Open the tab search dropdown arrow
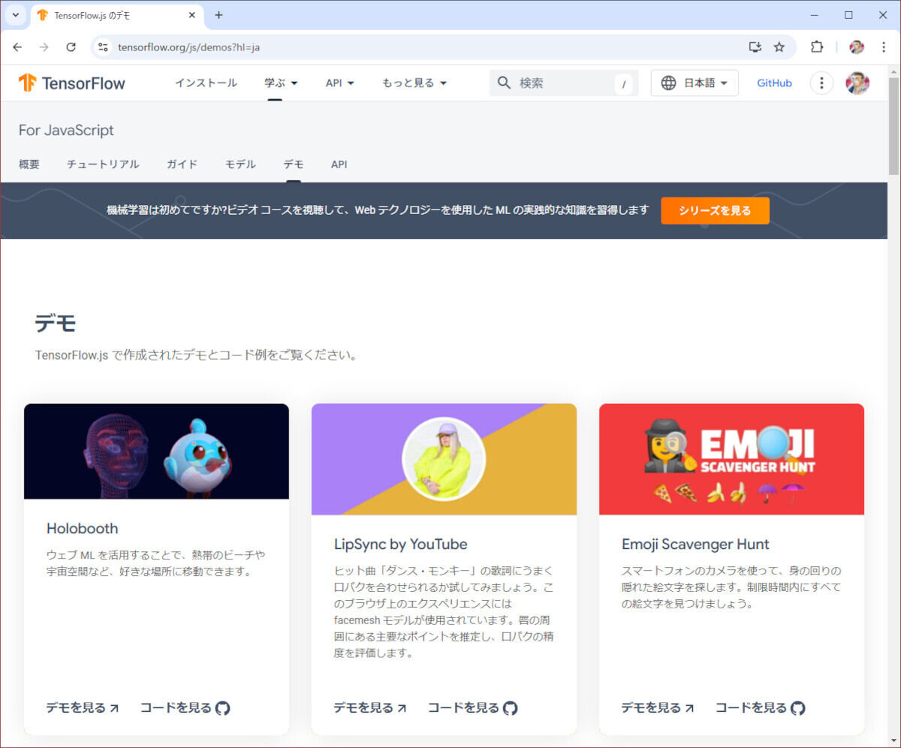This screenshot has height=748, width=901. 15,15
